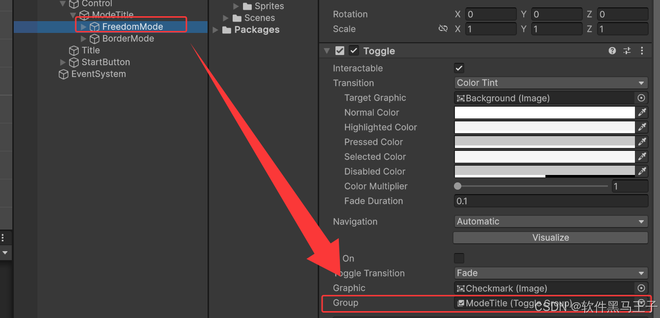Screen dimensions: 660x318
Task: Click the Color Multiplier slider handle
Action: 458,186
